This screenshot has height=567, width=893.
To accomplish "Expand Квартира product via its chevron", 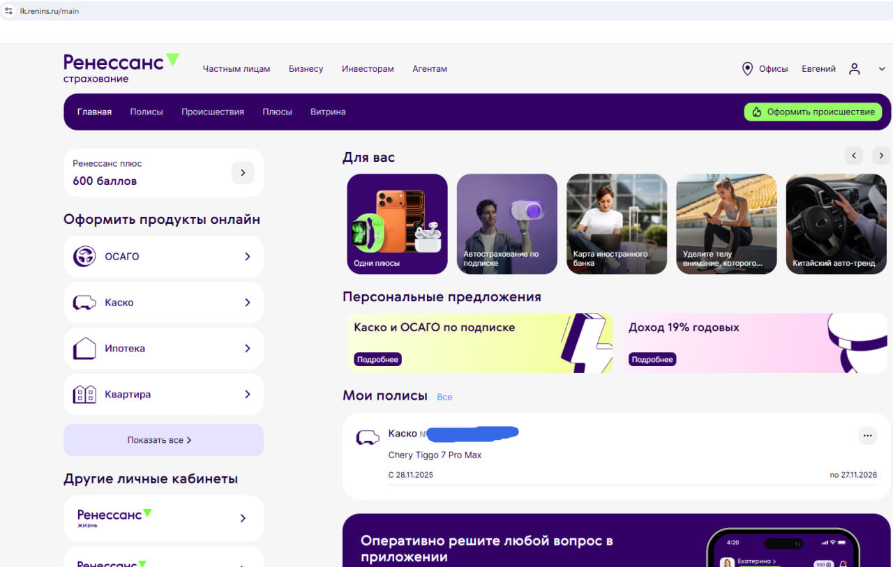I will [248, 395].
